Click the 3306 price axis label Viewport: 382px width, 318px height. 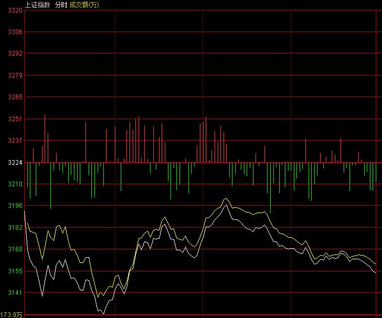click(15, 32)
